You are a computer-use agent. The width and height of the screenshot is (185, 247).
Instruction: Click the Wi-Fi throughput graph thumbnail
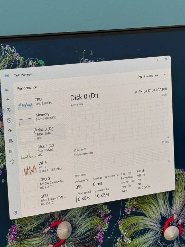coord(30,171)
